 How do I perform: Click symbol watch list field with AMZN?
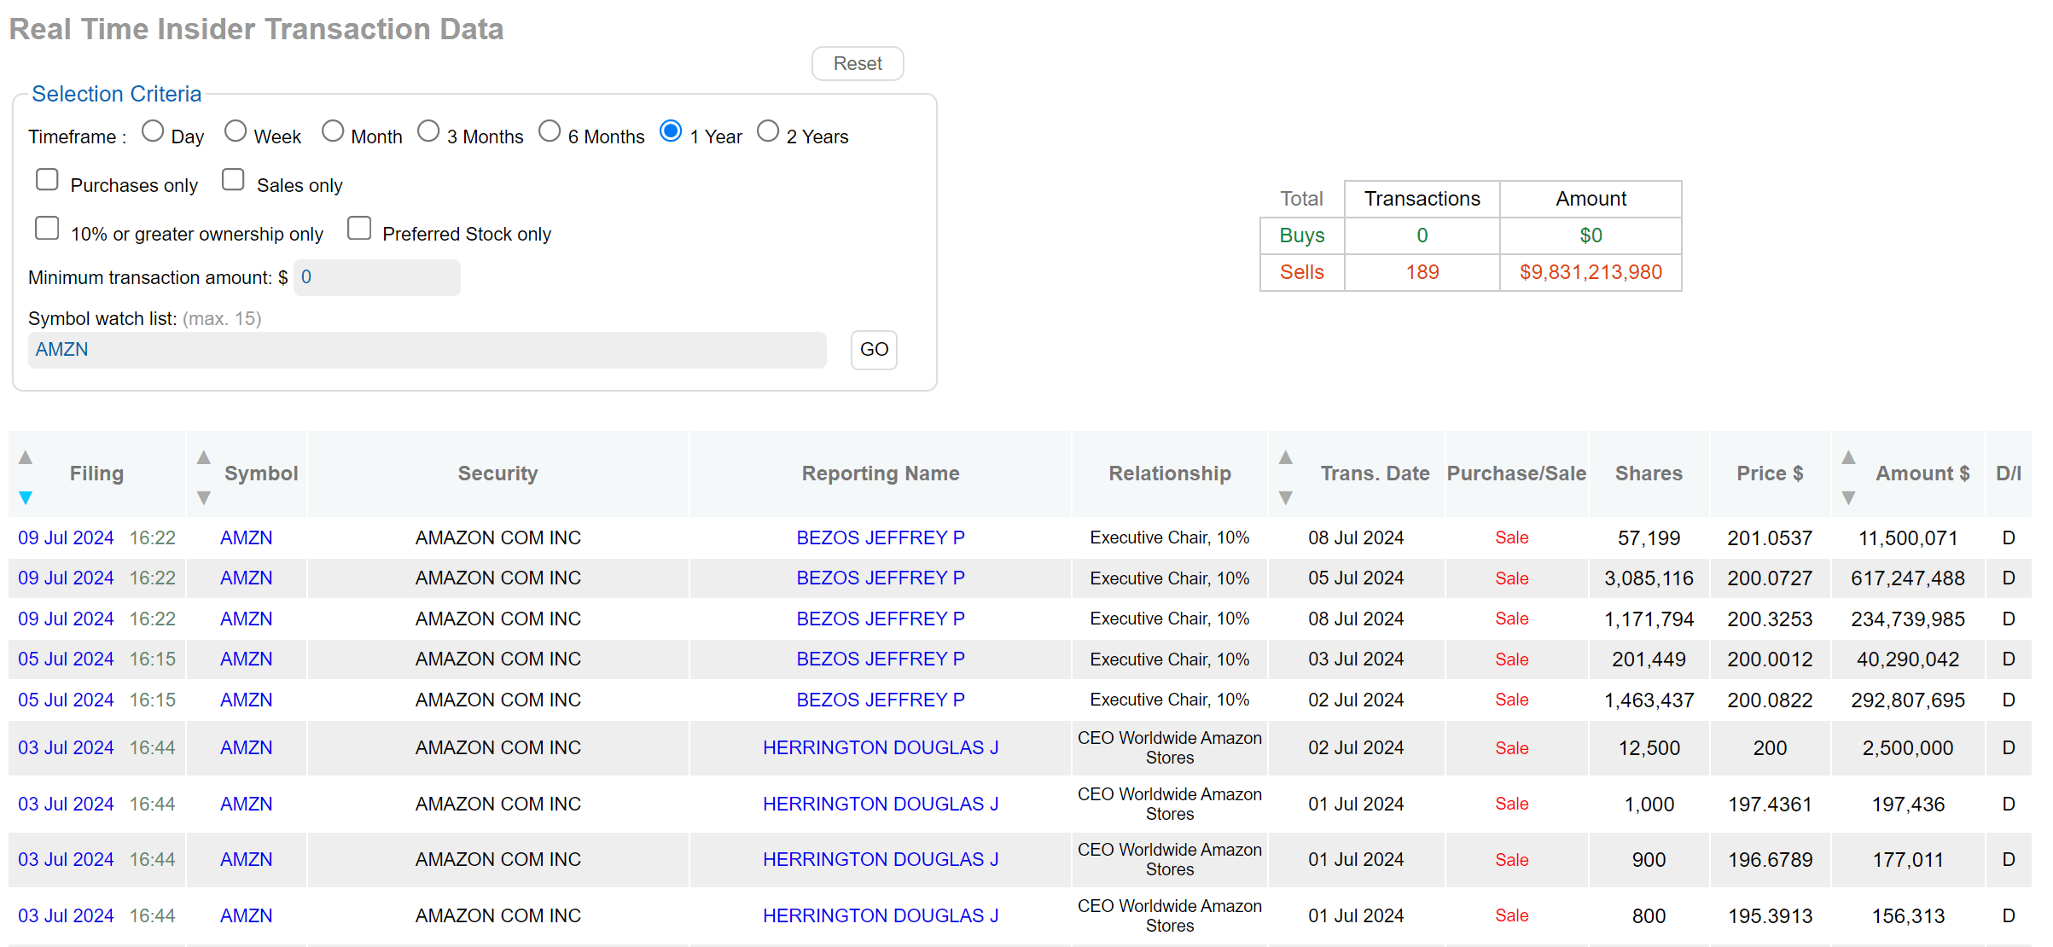coord(427,350)
